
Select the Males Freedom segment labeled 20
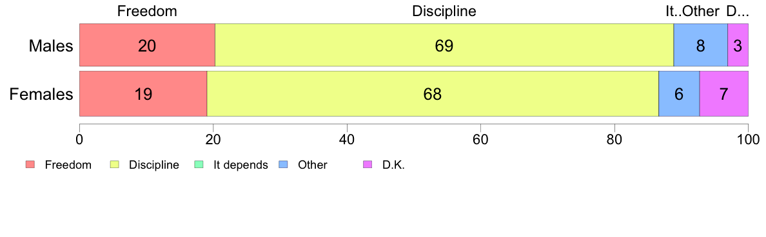tap(147, 45)
